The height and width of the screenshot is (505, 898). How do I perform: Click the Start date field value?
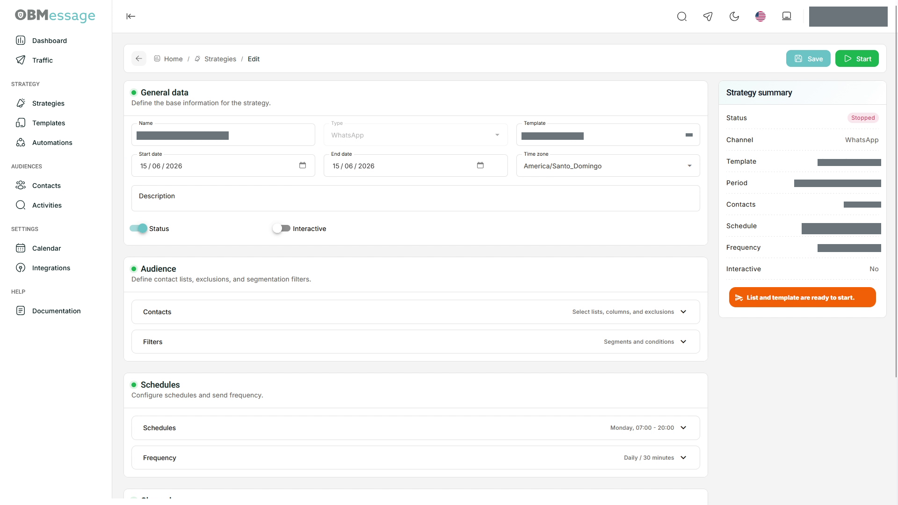pyautogui.click(x=161, y=166)
